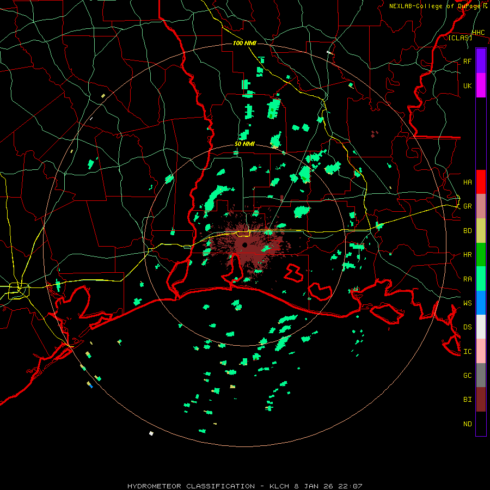Click the RF legend label

click(467, 61)
